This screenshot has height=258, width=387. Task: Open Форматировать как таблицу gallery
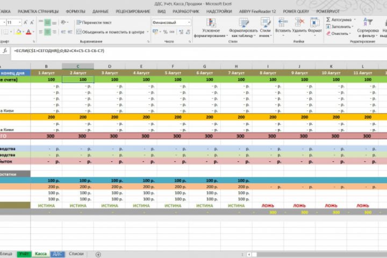(243, 27)
